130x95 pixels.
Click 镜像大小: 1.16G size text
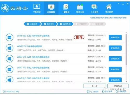(94, 50)
